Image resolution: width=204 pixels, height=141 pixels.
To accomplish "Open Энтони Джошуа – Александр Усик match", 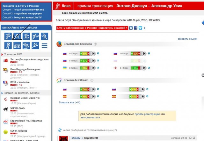I will pyautogui.click(x=29, y=59).
